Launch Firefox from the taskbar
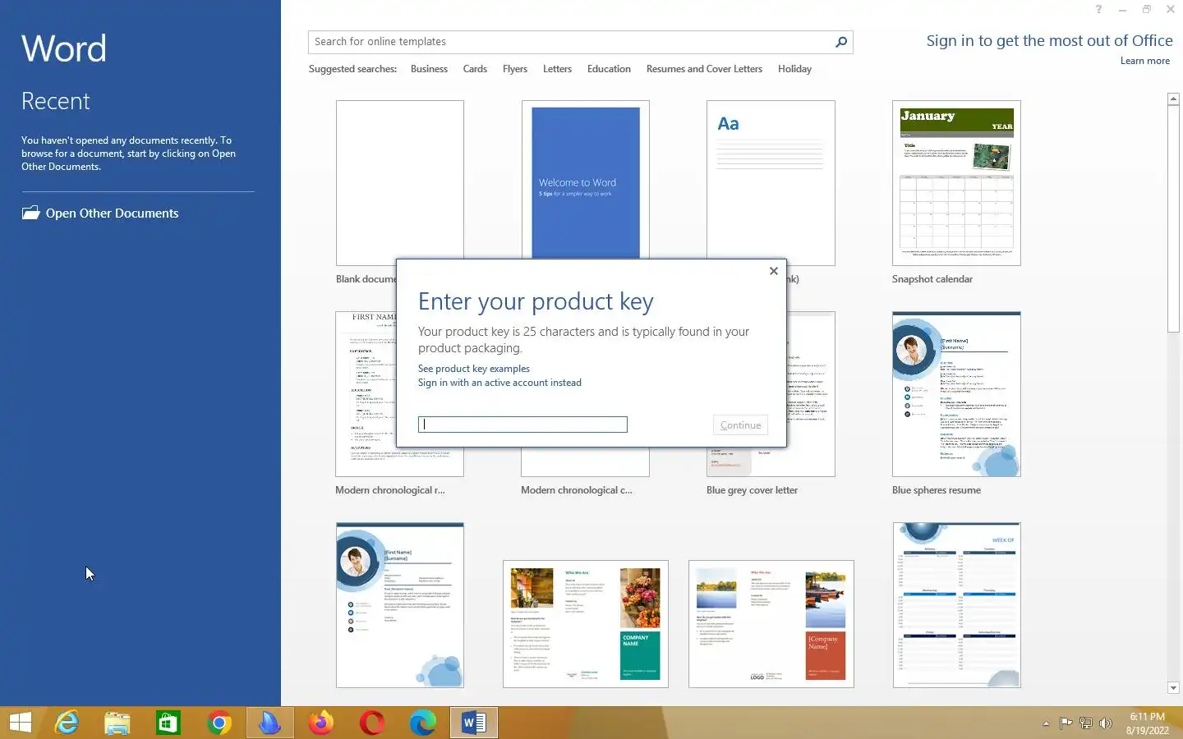This screenshot has width=1183, height=739. (x=321, y=723)
